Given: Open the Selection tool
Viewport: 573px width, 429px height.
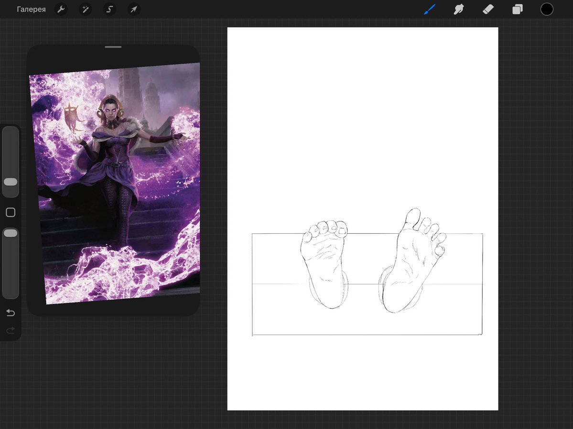Looking at the screenshot, I should pos(109,9).
